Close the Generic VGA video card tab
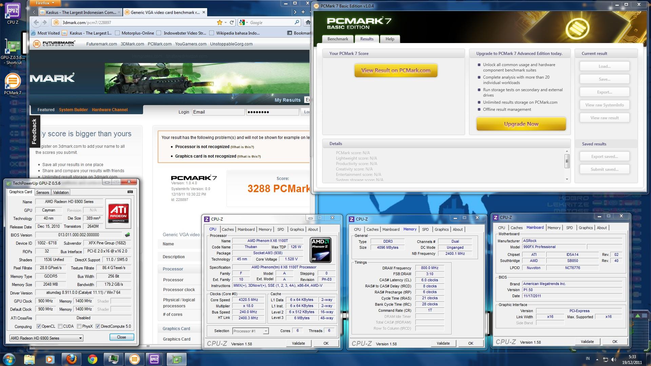This screenshot has height=366, width=651. tap(204, 12)
